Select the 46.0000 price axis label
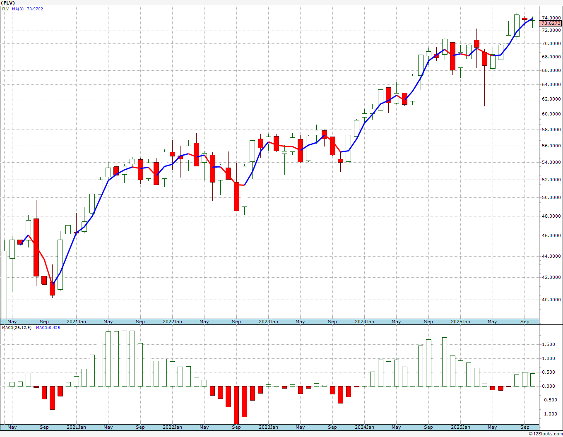This screenshot has width=563, height=437. [551, 235]
